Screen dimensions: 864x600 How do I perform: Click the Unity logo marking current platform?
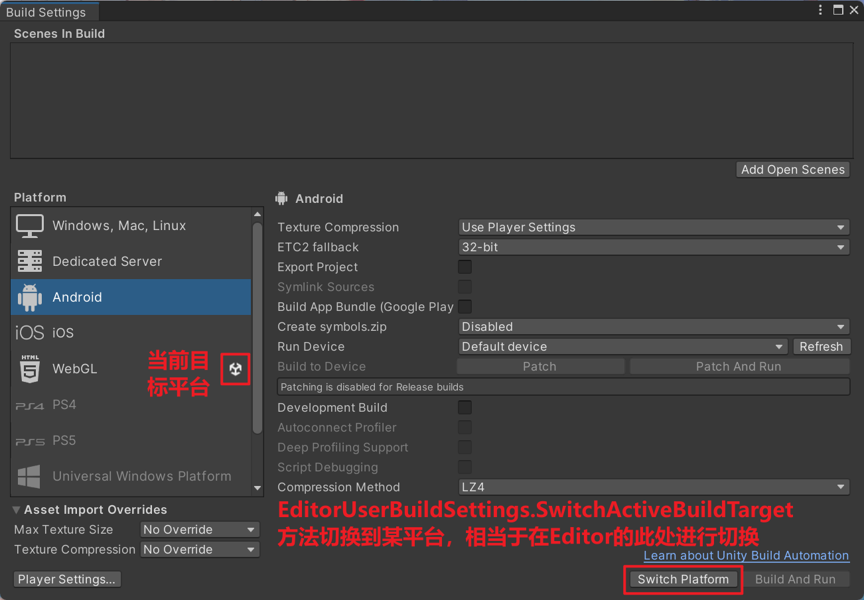(236, 369)
